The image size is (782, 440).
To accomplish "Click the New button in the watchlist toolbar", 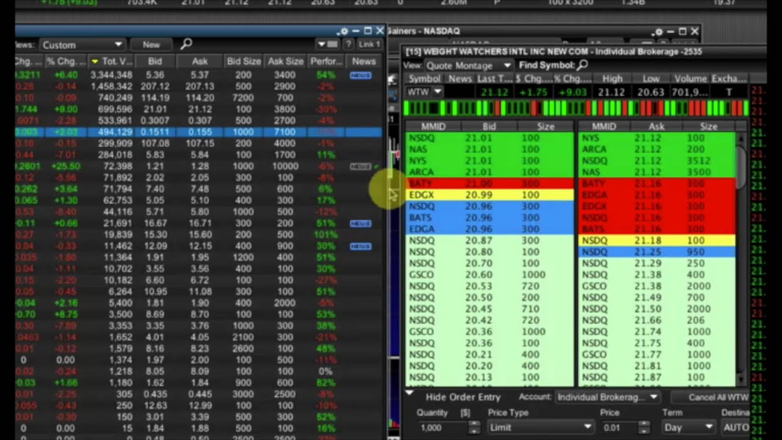I will pyautogui.click(x=151, y=45).
